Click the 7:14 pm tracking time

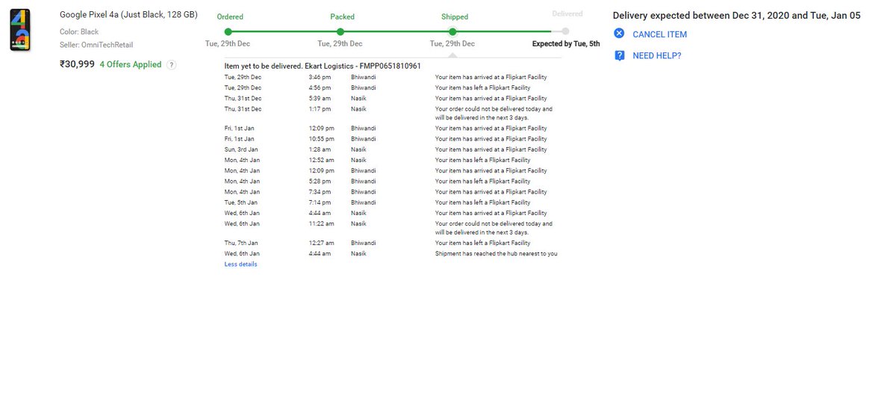click(x=320, y=202)
